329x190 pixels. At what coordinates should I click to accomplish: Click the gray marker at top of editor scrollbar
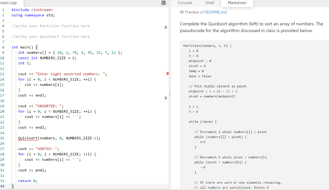(166, 28)
